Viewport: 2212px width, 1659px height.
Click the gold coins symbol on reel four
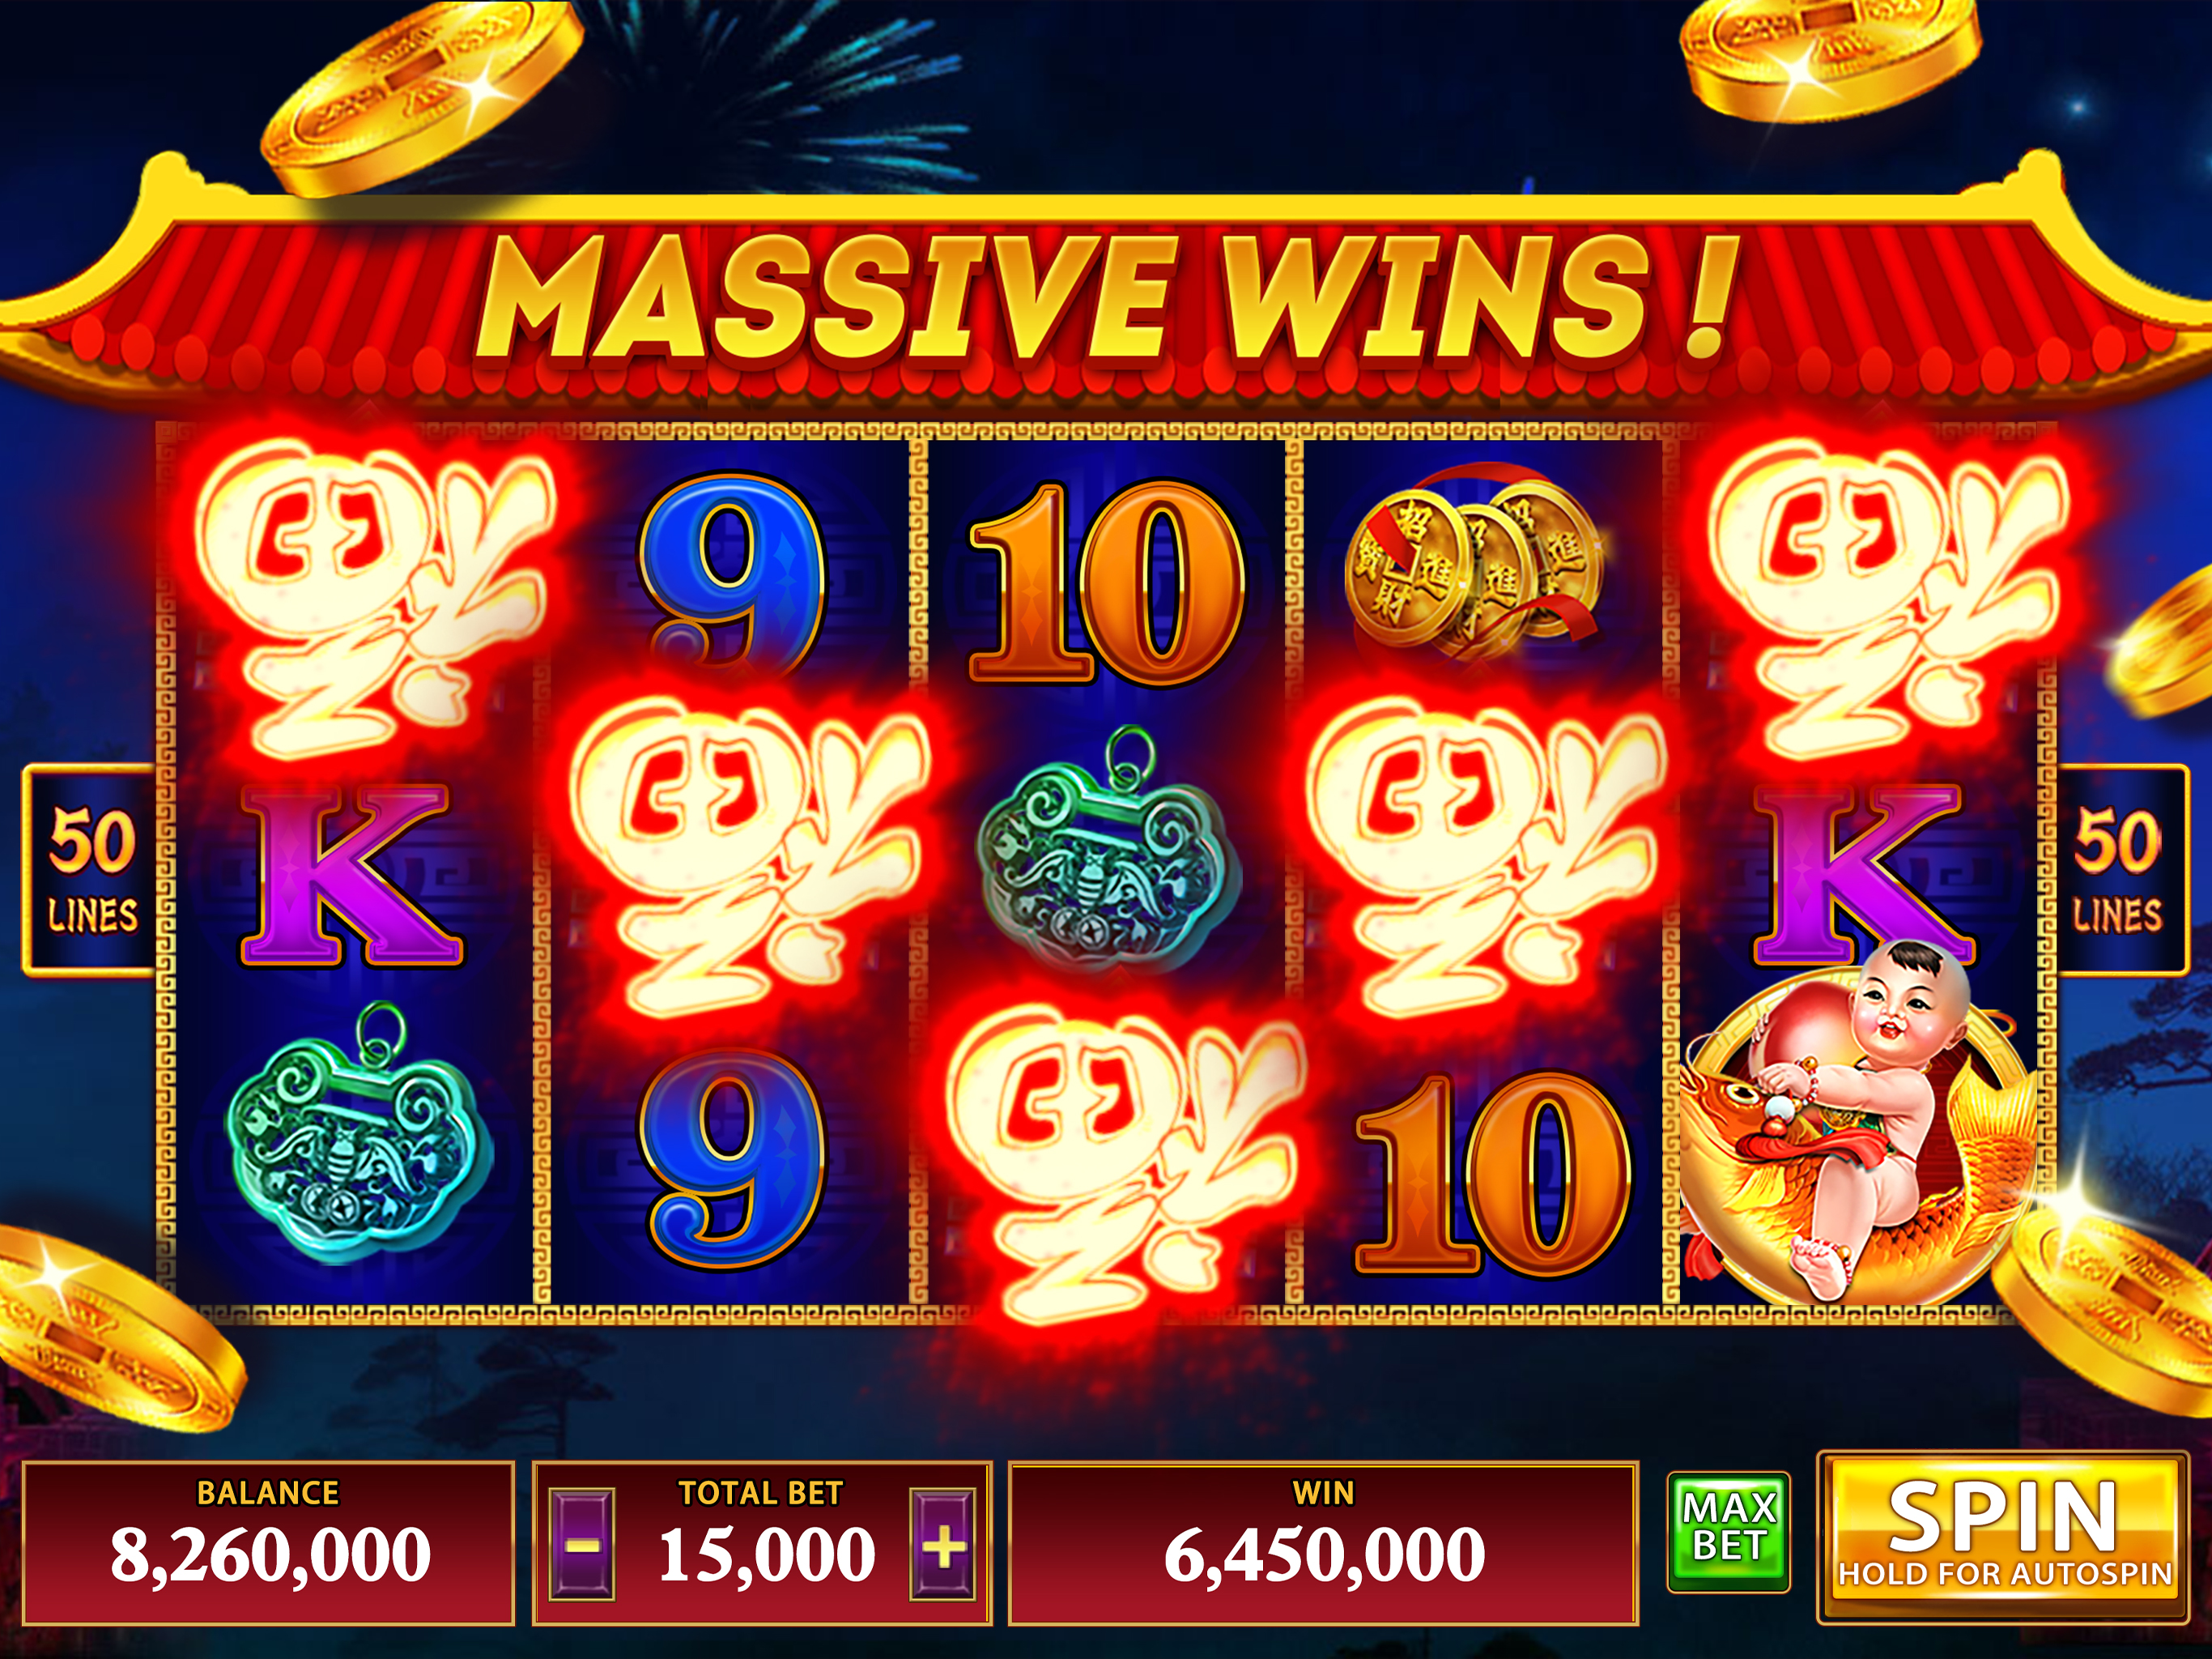[1475, 565]
